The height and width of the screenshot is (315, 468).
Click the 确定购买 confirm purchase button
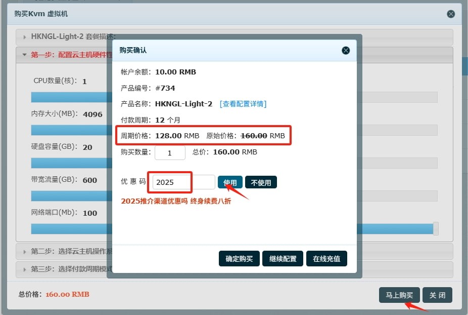point(239,258)
